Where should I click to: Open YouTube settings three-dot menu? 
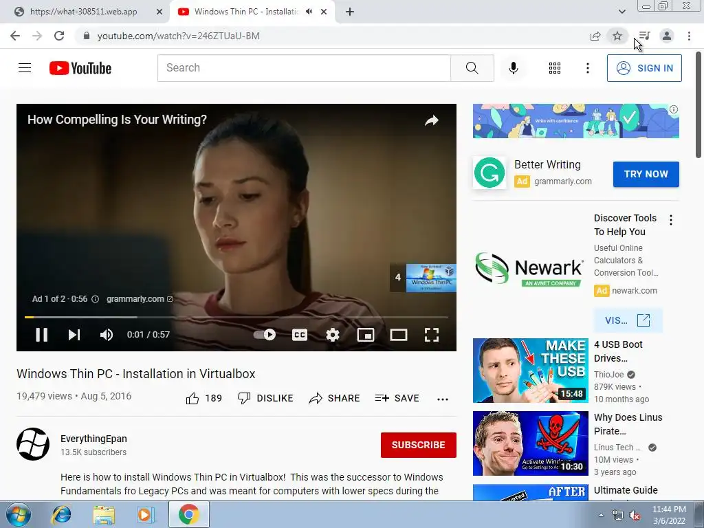pyautogui.click(x=587, y=68)
